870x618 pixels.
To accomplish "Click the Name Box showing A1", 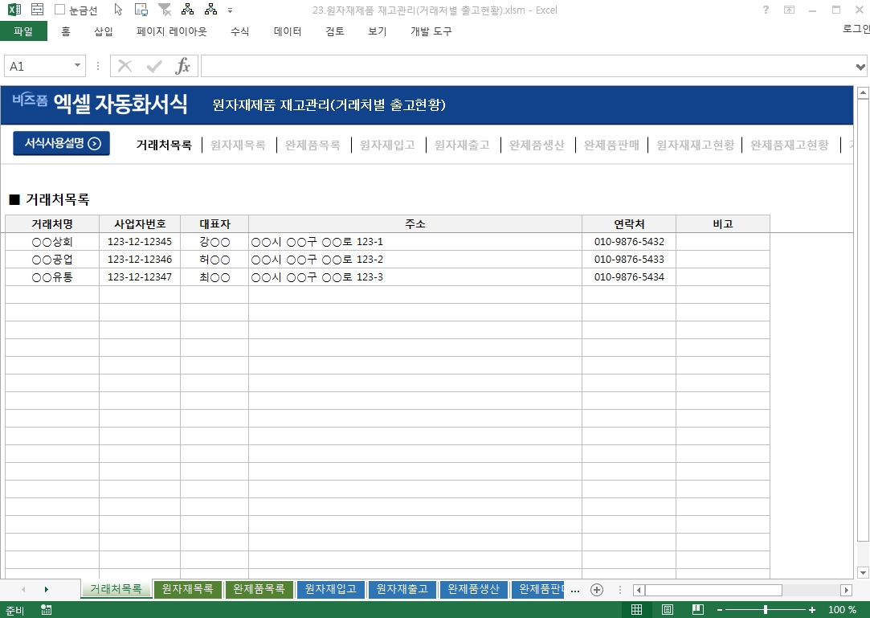I will point(44,66).
